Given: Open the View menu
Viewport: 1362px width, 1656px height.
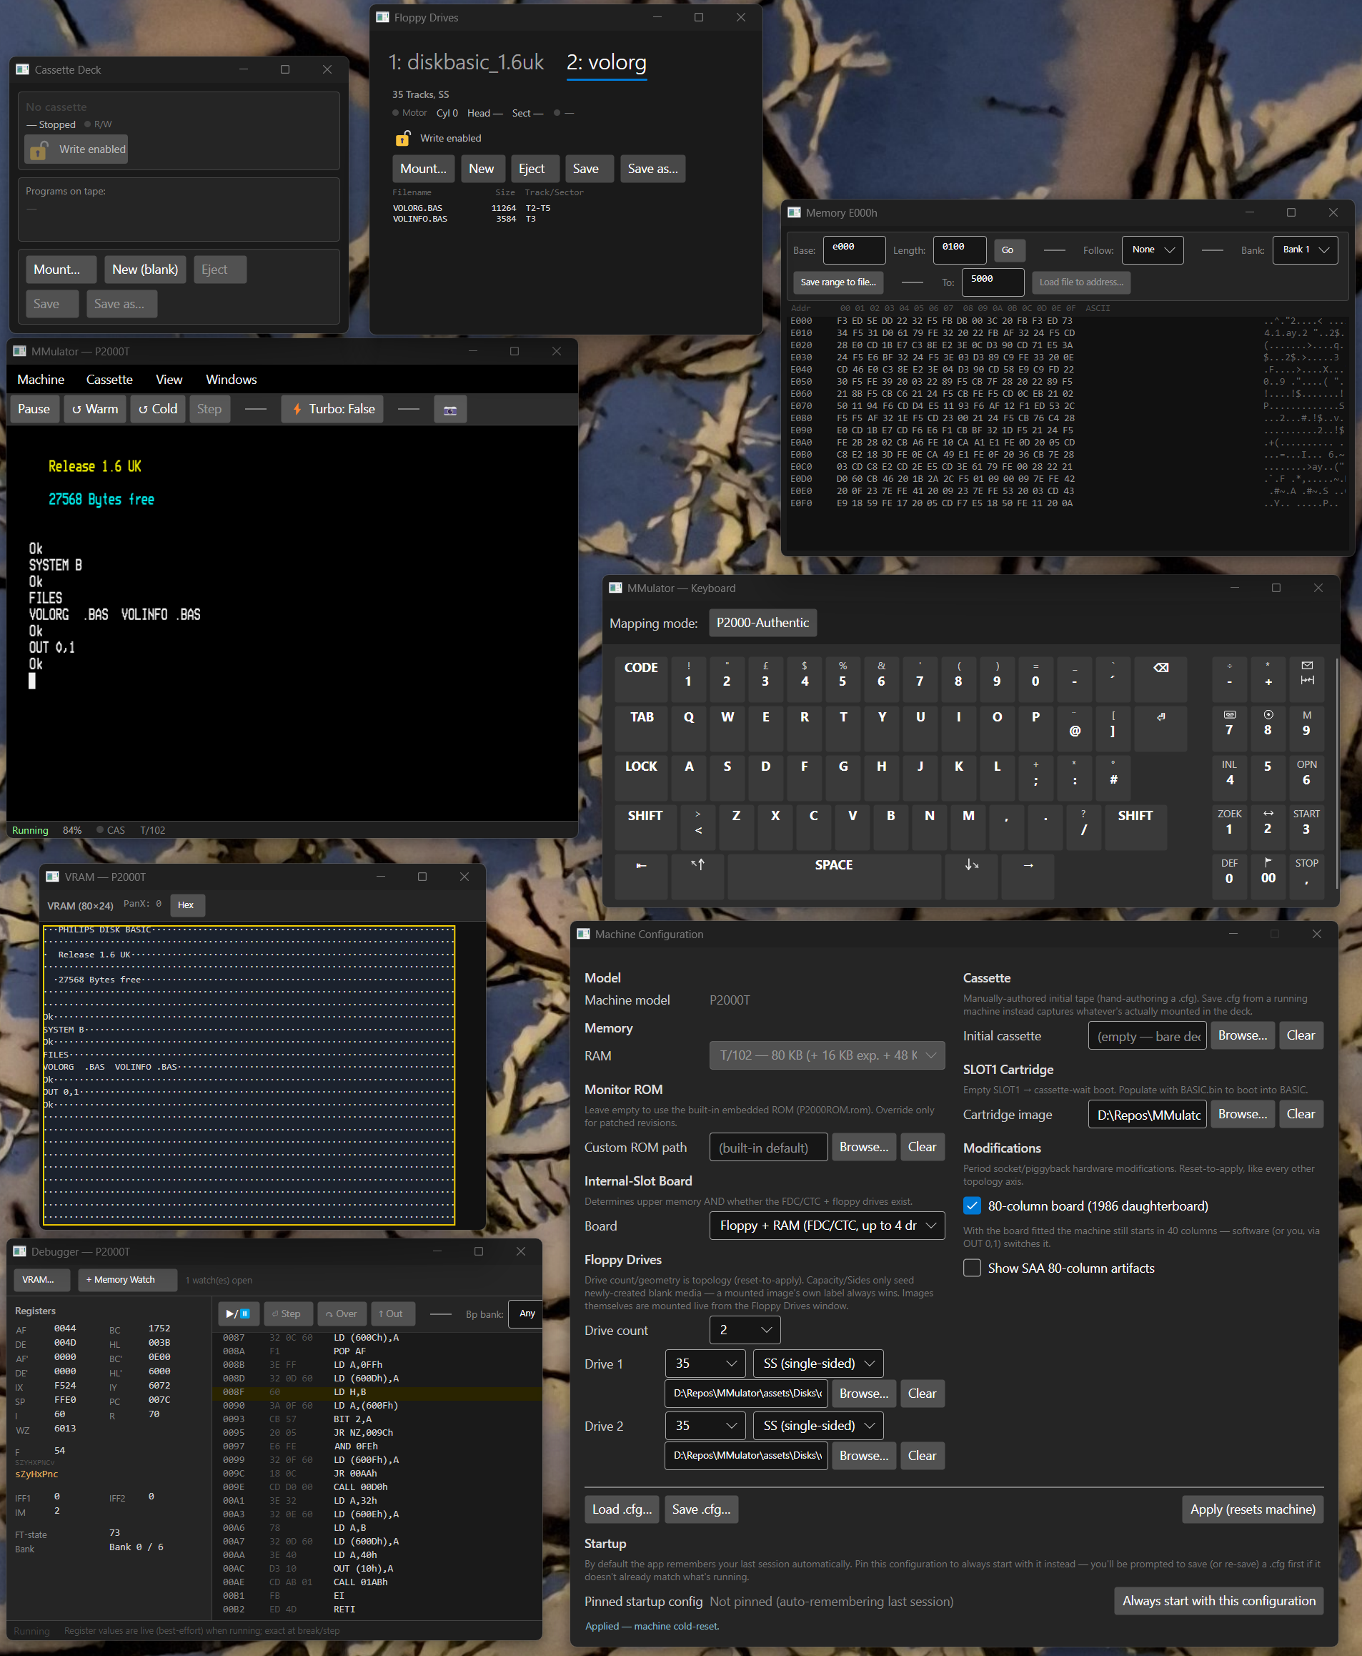Looking at the screenshot, I should 169,380.
